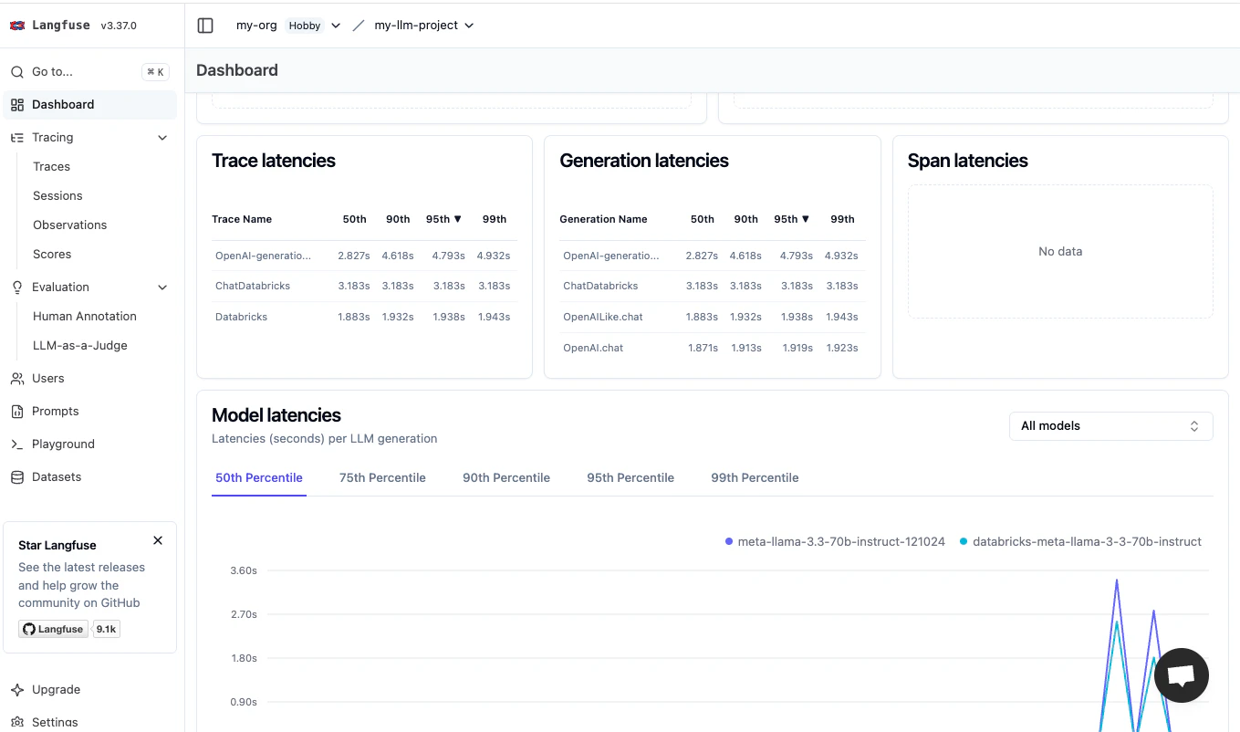Dismiss the Star Langfuse card
Image resolution: width=1240 pixels, height=732 pixels.
(158, 540)
